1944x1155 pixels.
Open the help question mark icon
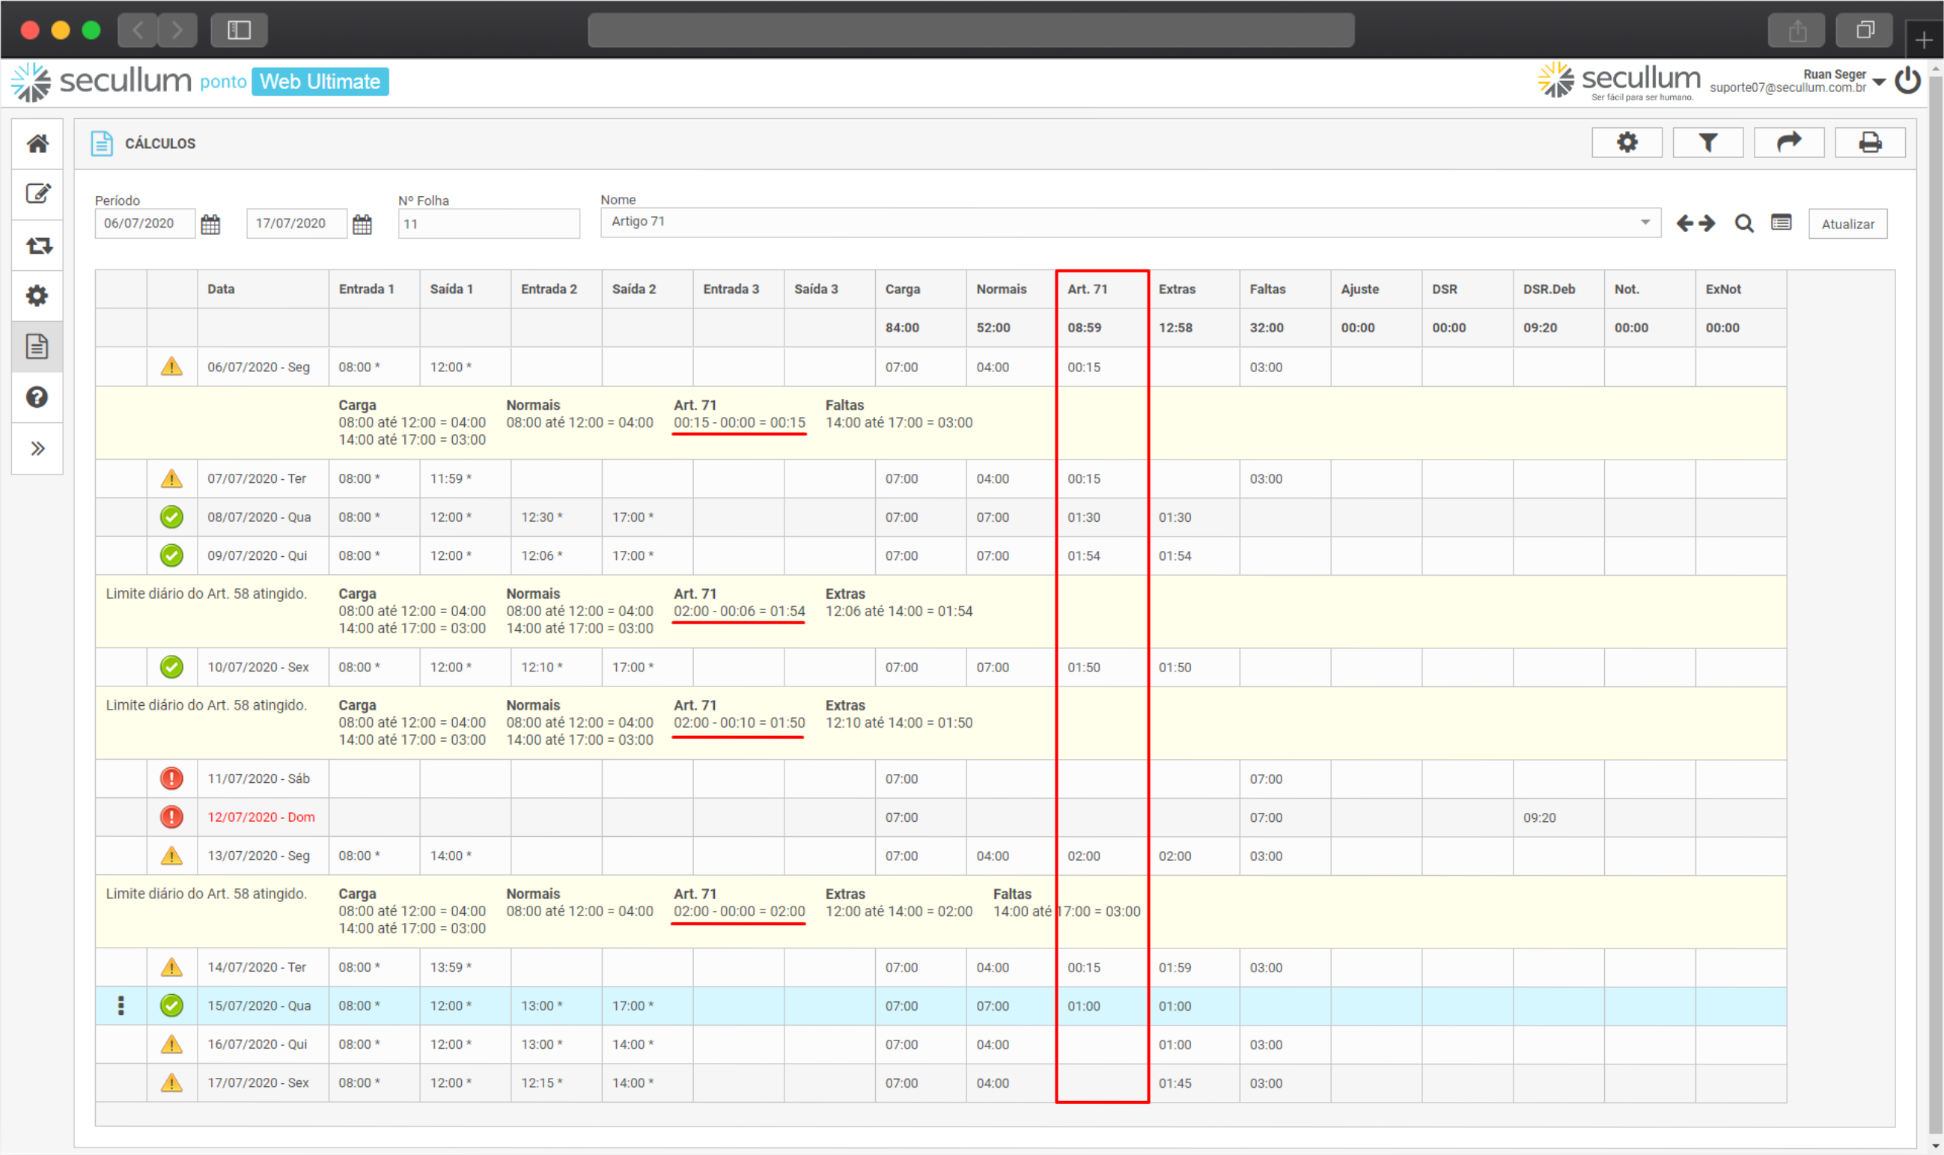click(37, 397)
